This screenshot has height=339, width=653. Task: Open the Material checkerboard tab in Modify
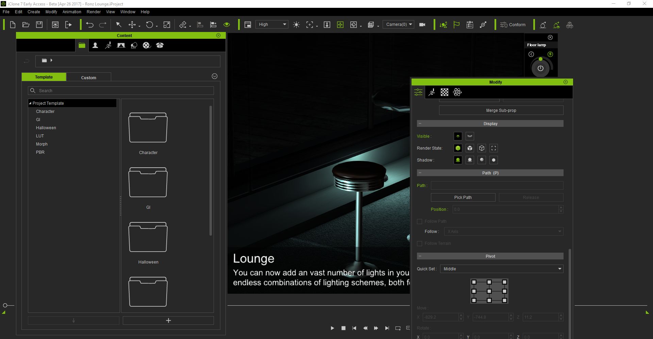pyautogui.click(x=444, y=92)
